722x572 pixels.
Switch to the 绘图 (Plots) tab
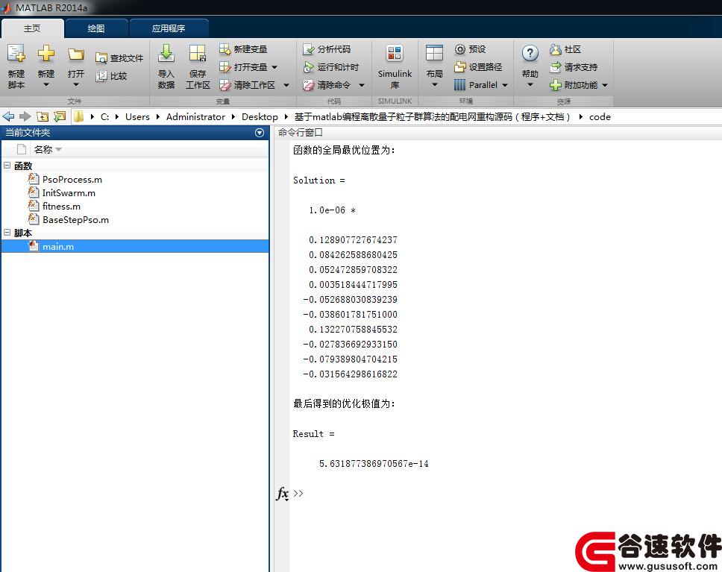[96, 28]
